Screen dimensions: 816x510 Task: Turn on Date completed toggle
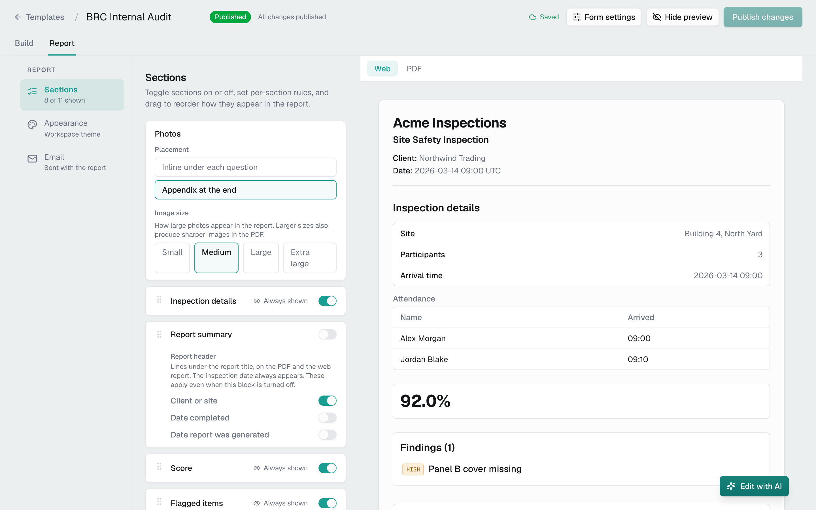(x=328, y=418)
